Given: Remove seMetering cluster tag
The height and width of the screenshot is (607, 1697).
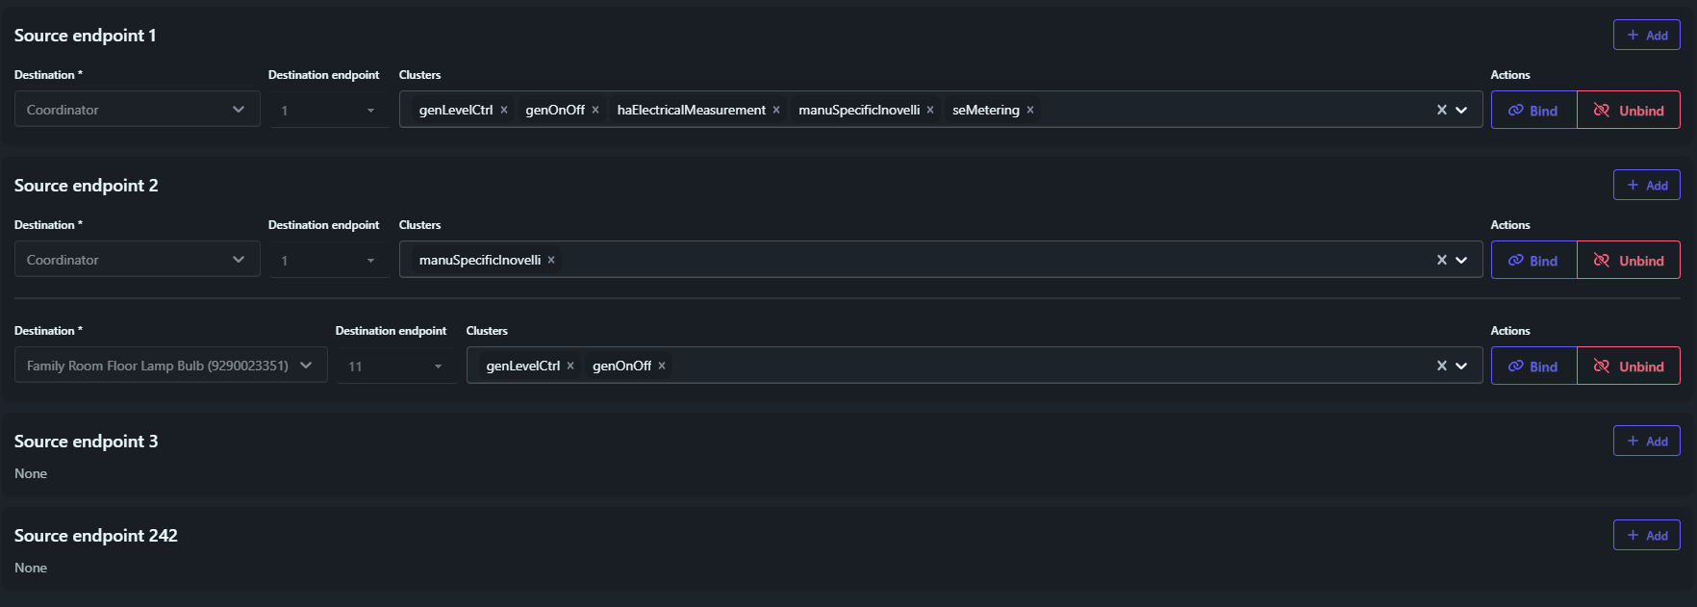Looking at the screenshot, I should [x=1029, y=110].
